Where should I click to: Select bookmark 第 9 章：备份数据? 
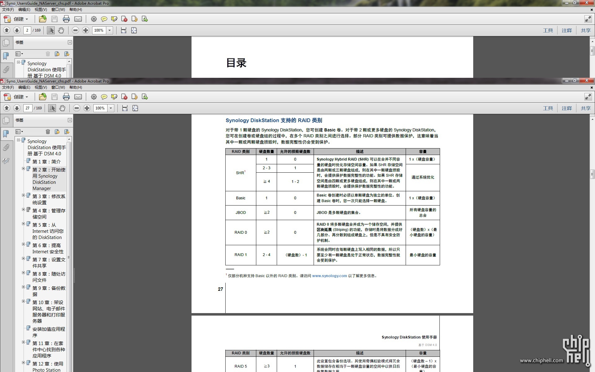[49, 291]
